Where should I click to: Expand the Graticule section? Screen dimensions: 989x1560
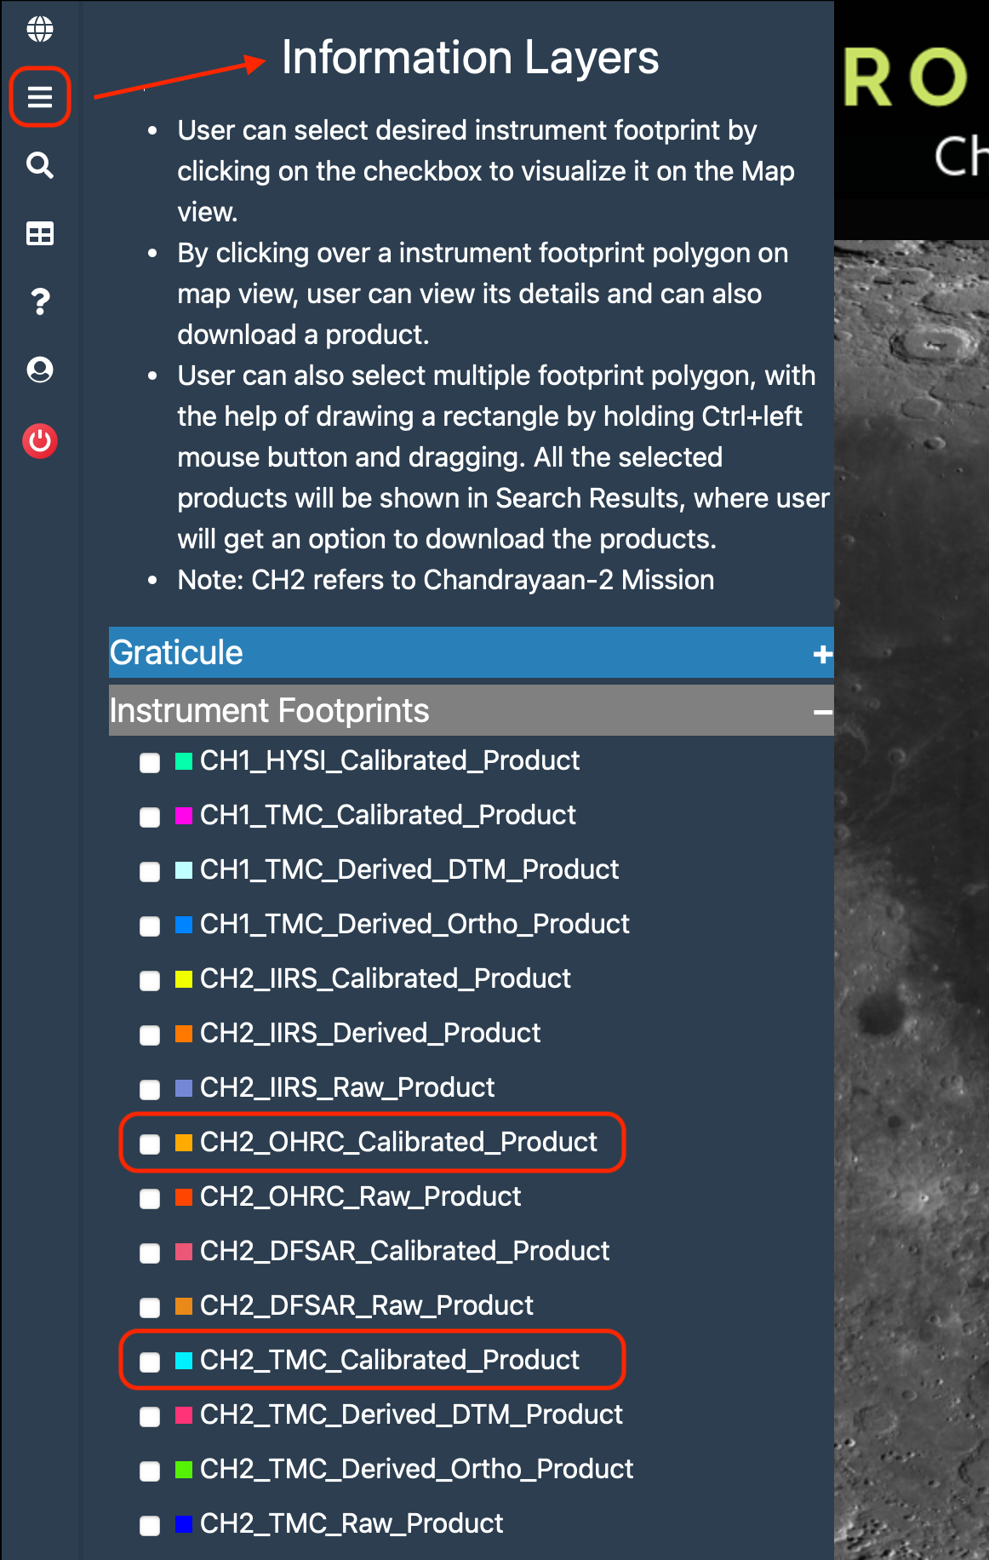[820, 653]
